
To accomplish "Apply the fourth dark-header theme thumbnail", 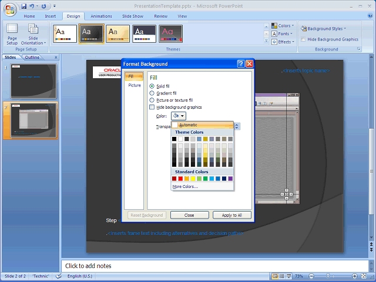I will tap(144, 33).
